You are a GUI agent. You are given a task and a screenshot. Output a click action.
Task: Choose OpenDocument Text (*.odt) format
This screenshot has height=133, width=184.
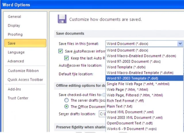(144, 123)
